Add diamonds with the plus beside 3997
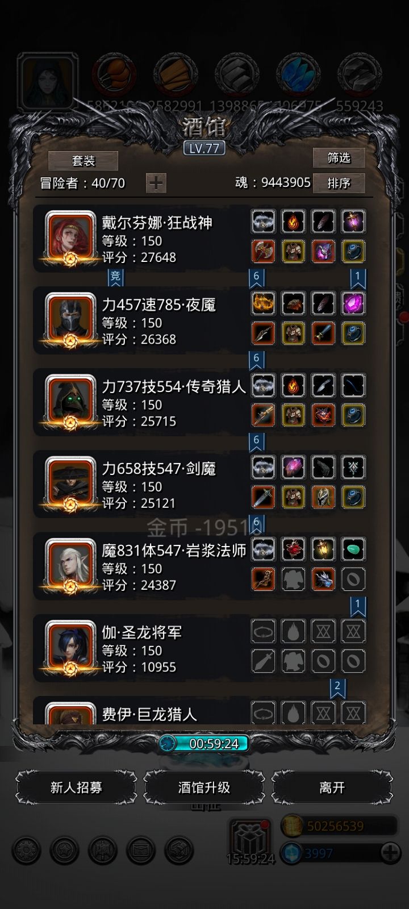The image size is (409, 909). point(390,853)
